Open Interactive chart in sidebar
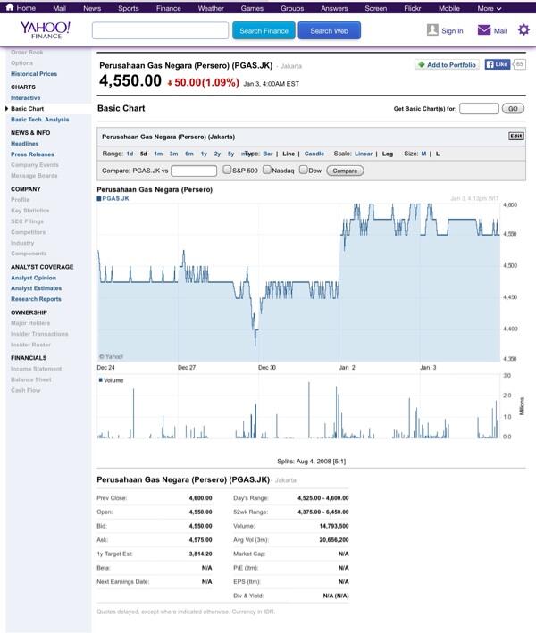The image size is (536, 633). (25, 98)
